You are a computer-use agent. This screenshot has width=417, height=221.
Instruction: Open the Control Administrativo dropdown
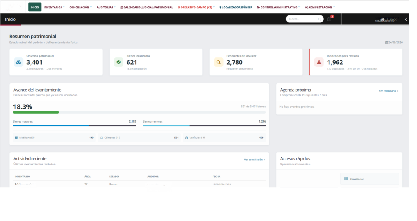(x=278, y=7)
